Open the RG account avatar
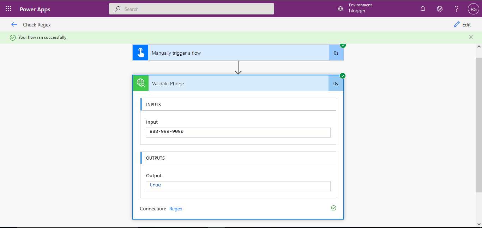This screenshot has width=482, height=228. point(474,9)
